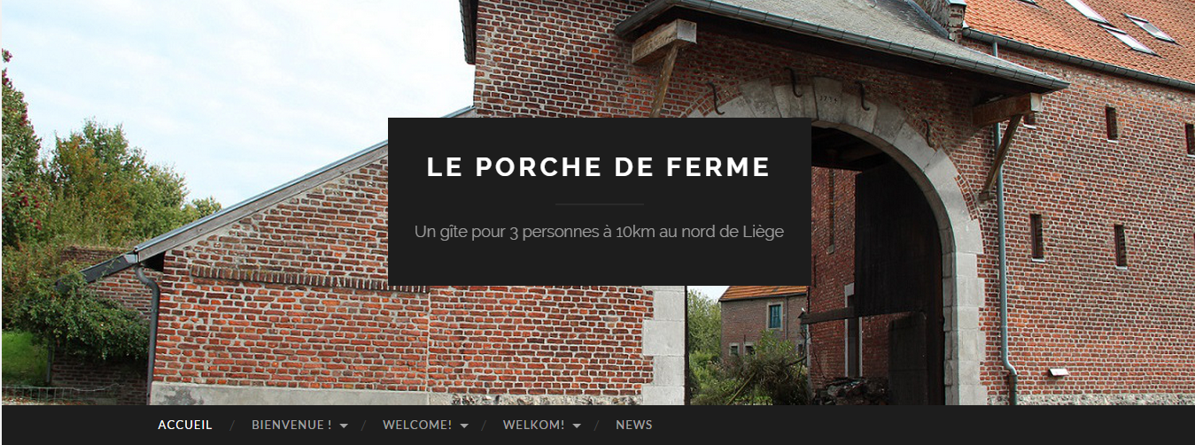Click the gîte pour 3 personnes tagline
This screenshot has height=445, width=1195.
[599, 232]
